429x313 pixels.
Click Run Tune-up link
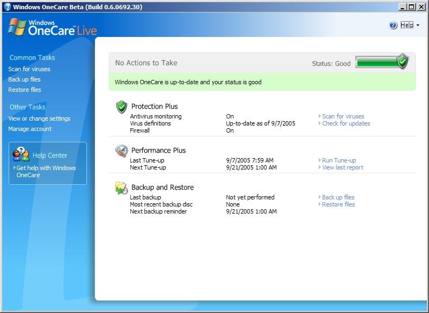click(x=339, y=160)
